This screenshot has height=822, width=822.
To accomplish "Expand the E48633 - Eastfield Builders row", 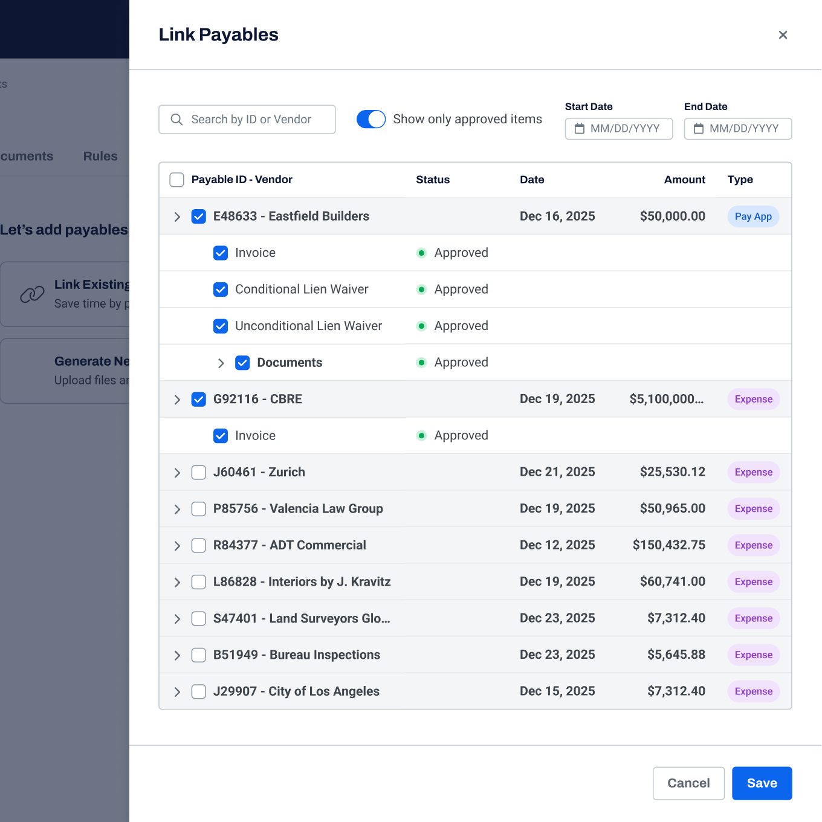I will tap(176, 216).
